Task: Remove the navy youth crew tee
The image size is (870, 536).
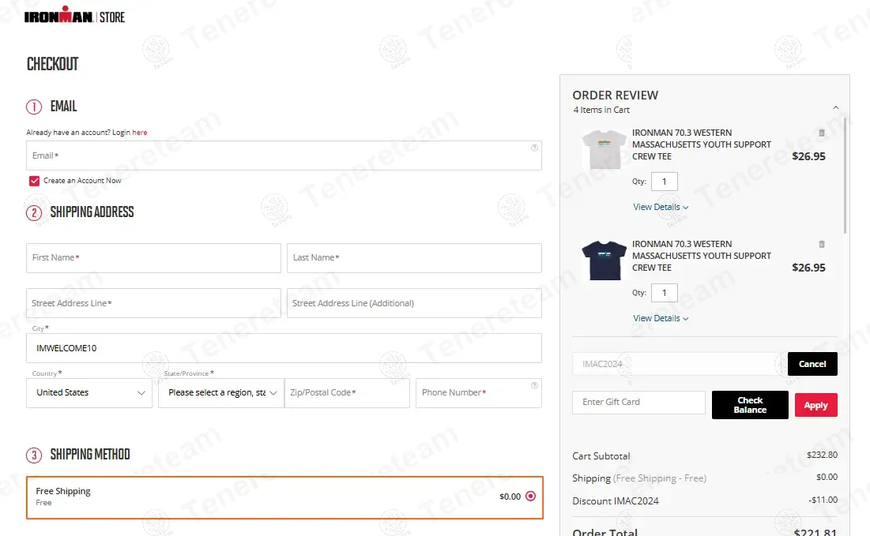Action: tap(821, 244)
